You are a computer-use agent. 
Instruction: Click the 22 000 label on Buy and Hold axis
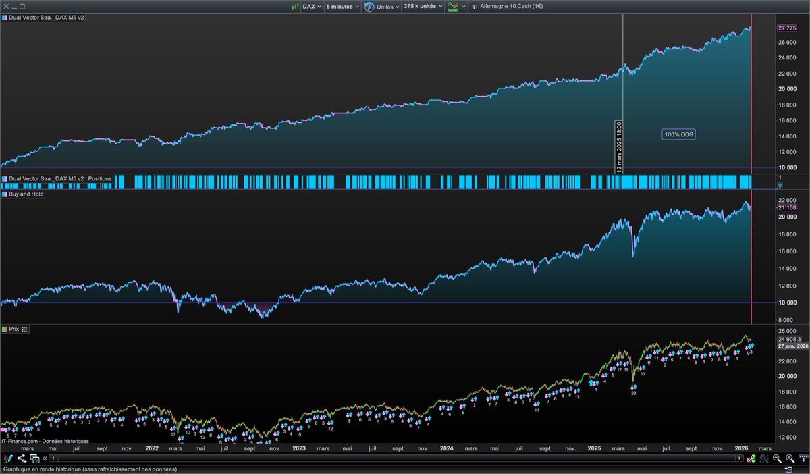coord(787,201)
